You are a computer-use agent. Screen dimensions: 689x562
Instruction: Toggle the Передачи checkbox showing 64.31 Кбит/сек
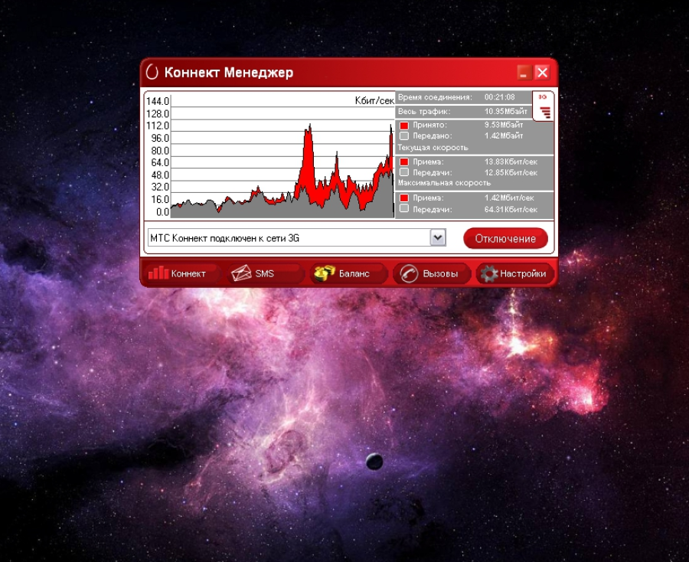tap(403, 209)
